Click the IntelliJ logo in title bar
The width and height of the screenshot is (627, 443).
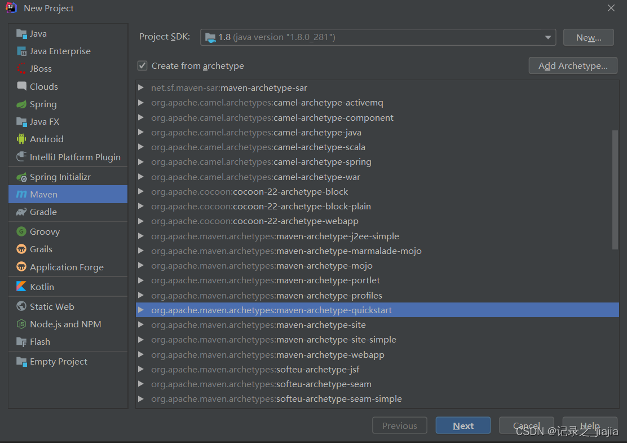point(11,7)
